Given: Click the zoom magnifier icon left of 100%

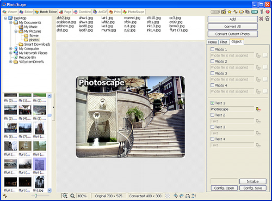Looking at the screenshot, I should [72, 196].
